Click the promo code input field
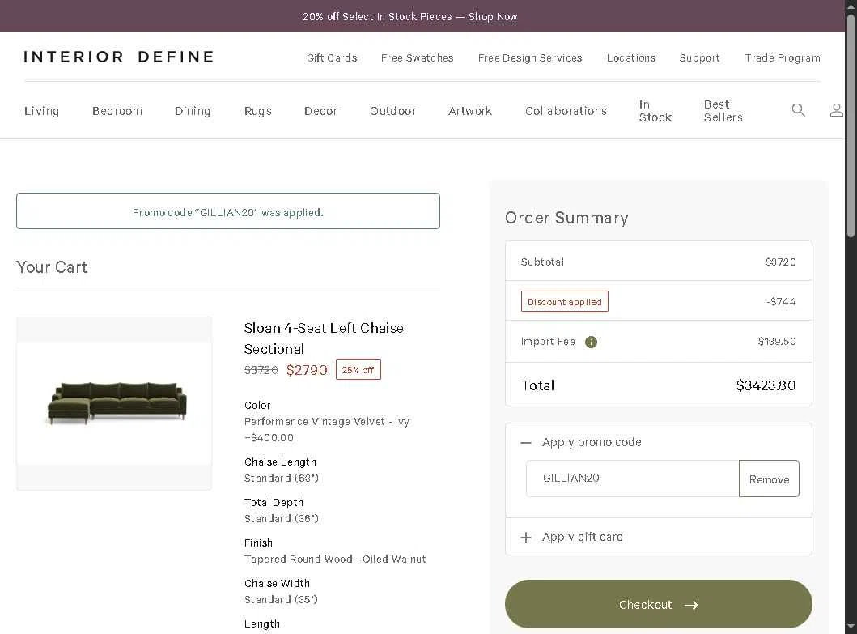The height and width of the screenshot is (634, 857). 632,479
